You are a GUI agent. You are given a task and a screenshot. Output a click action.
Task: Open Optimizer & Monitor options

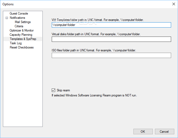coord(21,30)
